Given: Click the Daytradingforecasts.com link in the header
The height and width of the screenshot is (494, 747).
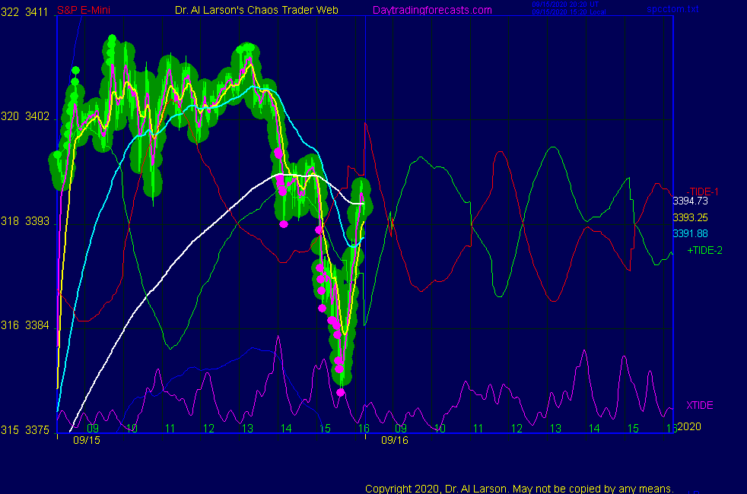Looking at the screenshot, I should point(431,10).
